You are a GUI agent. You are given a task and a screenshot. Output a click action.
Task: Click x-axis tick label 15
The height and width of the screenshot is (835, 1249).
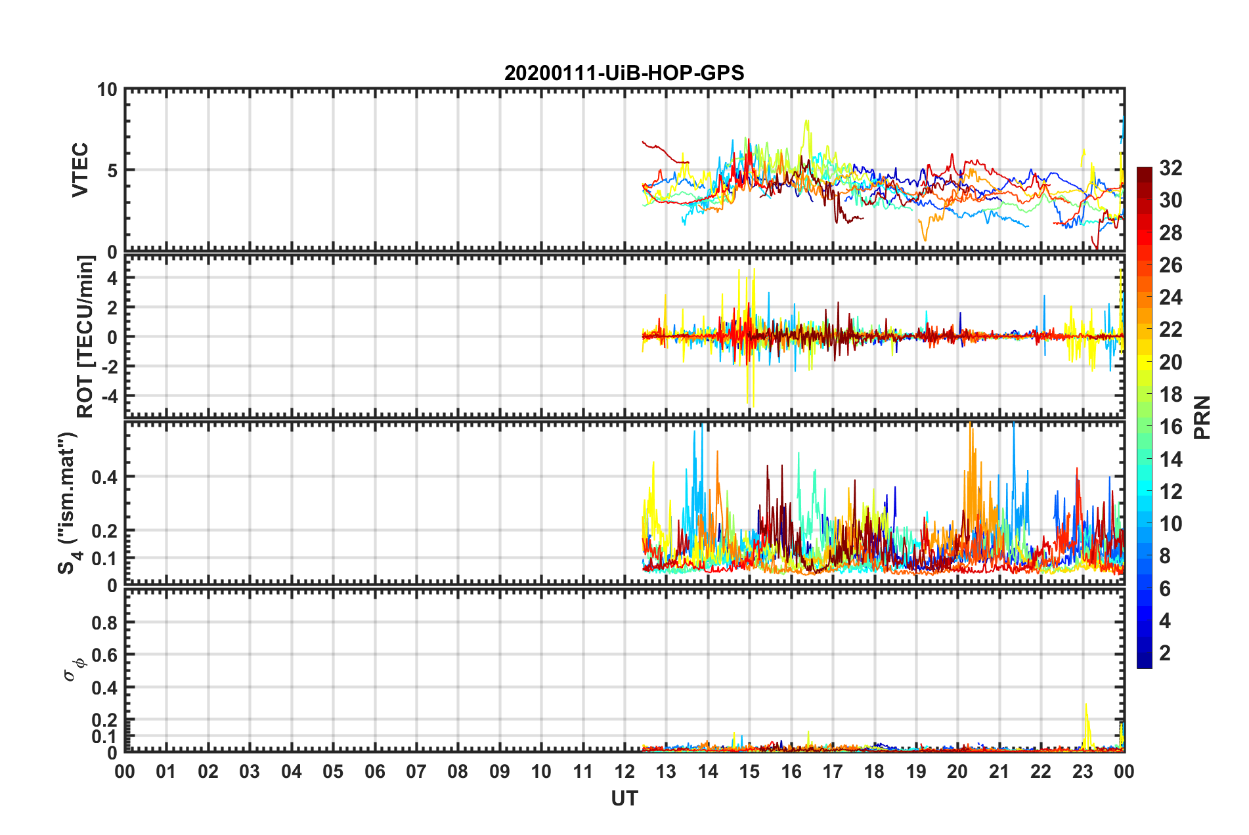pos(749,771)
